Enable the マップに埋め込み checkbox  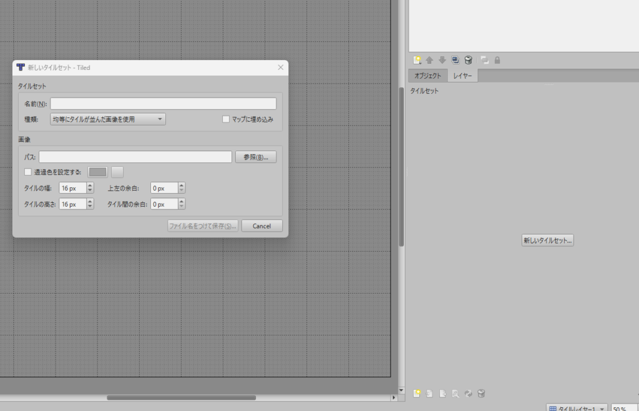pyautogui.click(x=227, y=119)
